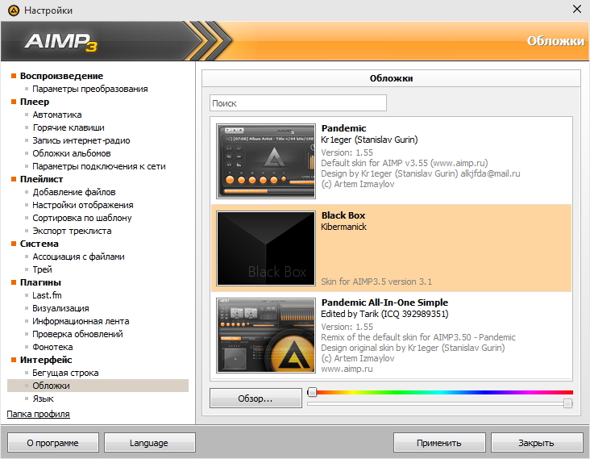Click the Language button

click(149, 442)
